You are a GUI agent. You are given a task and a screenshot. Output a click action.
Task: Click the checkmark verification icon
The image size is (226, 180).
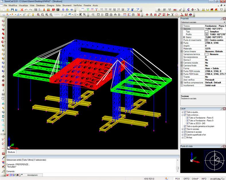point(180,10)
